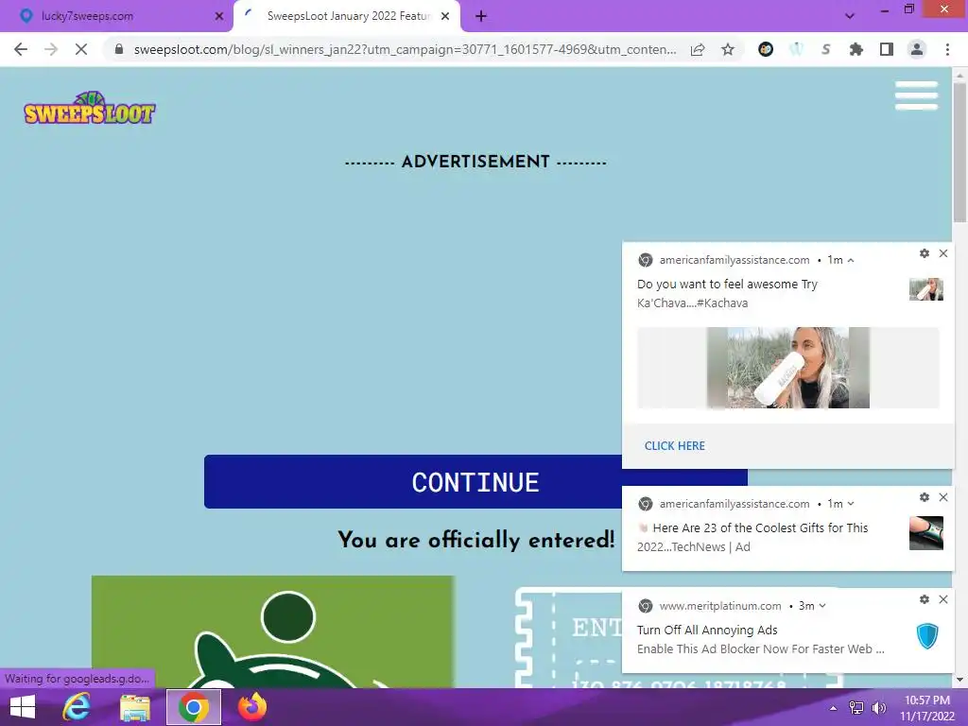Image resolution: width=968 pixels, height=726 pixels.
Task: Collapse the Ka'Chava notification chevron
Action: click(851, 260)
